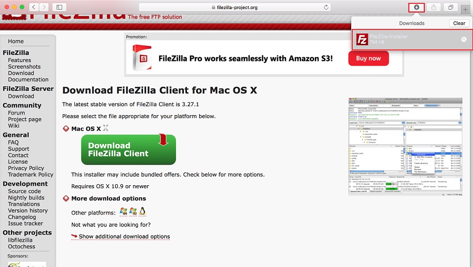The width and height of the screenshot is (473, 267).
Task: Open the FileZilla client screenshot thumbnail
Action: (405, 146)
